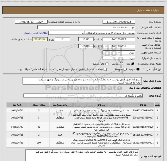
Task: Click item code 2164231000910039
Action: coord(143,110)
